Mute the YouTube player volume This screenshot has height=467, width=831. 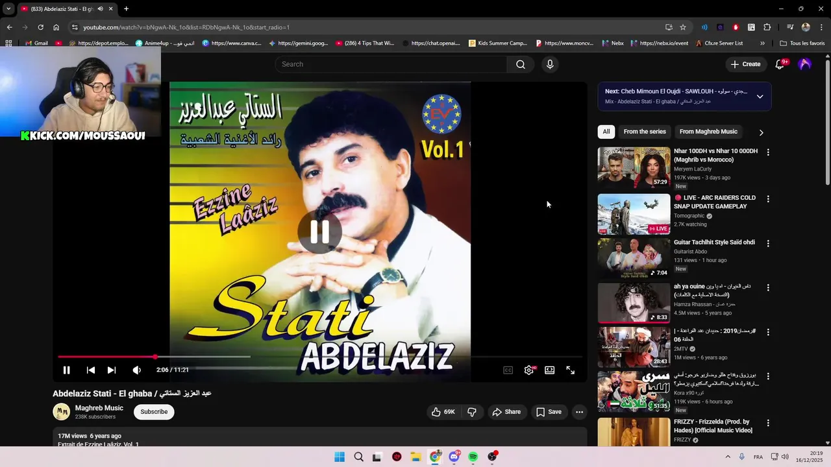pyautogui.click(x=136, y=370)
